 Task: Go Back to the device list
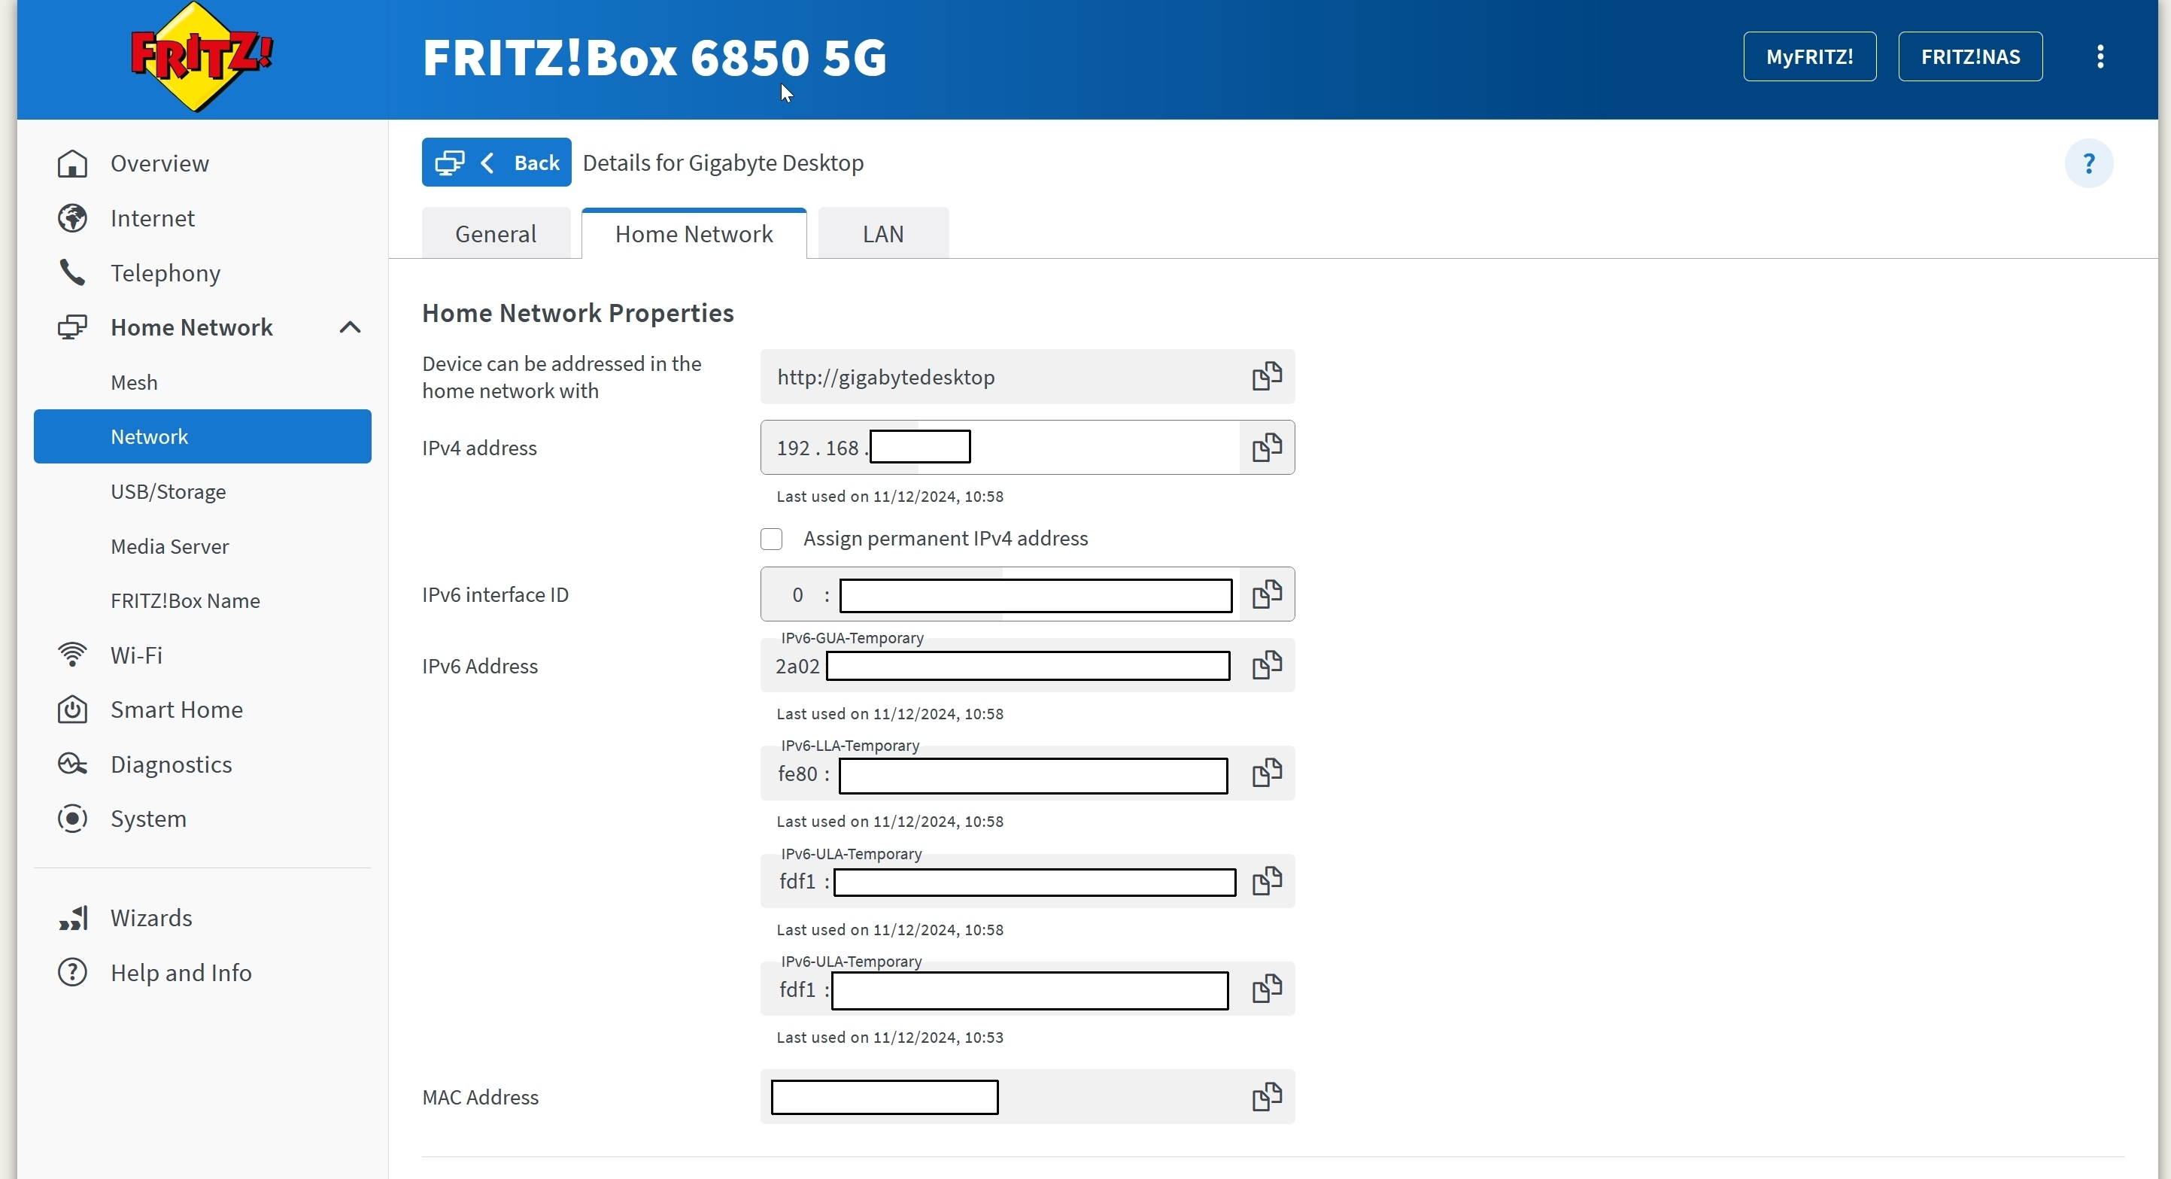pos(496,162)
